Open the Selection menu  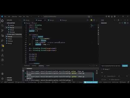click(x=14, y=17)
